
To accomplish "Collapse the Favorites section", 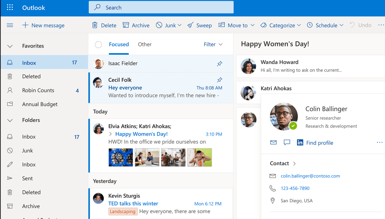I will click(10, 46).
